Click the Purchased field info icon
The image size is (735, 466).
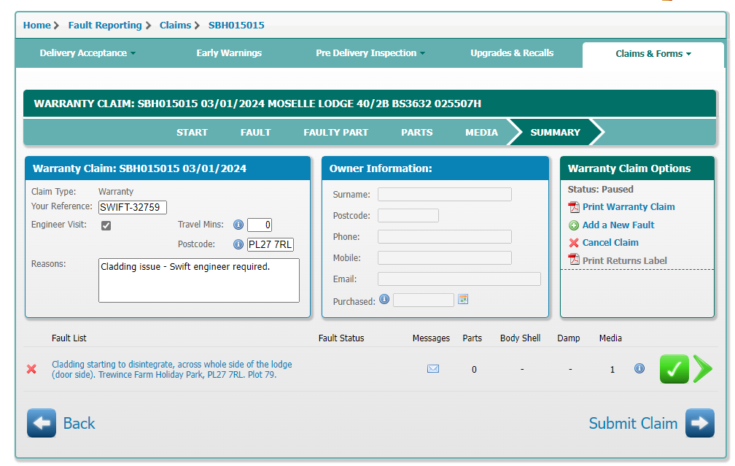click(384, 300)
